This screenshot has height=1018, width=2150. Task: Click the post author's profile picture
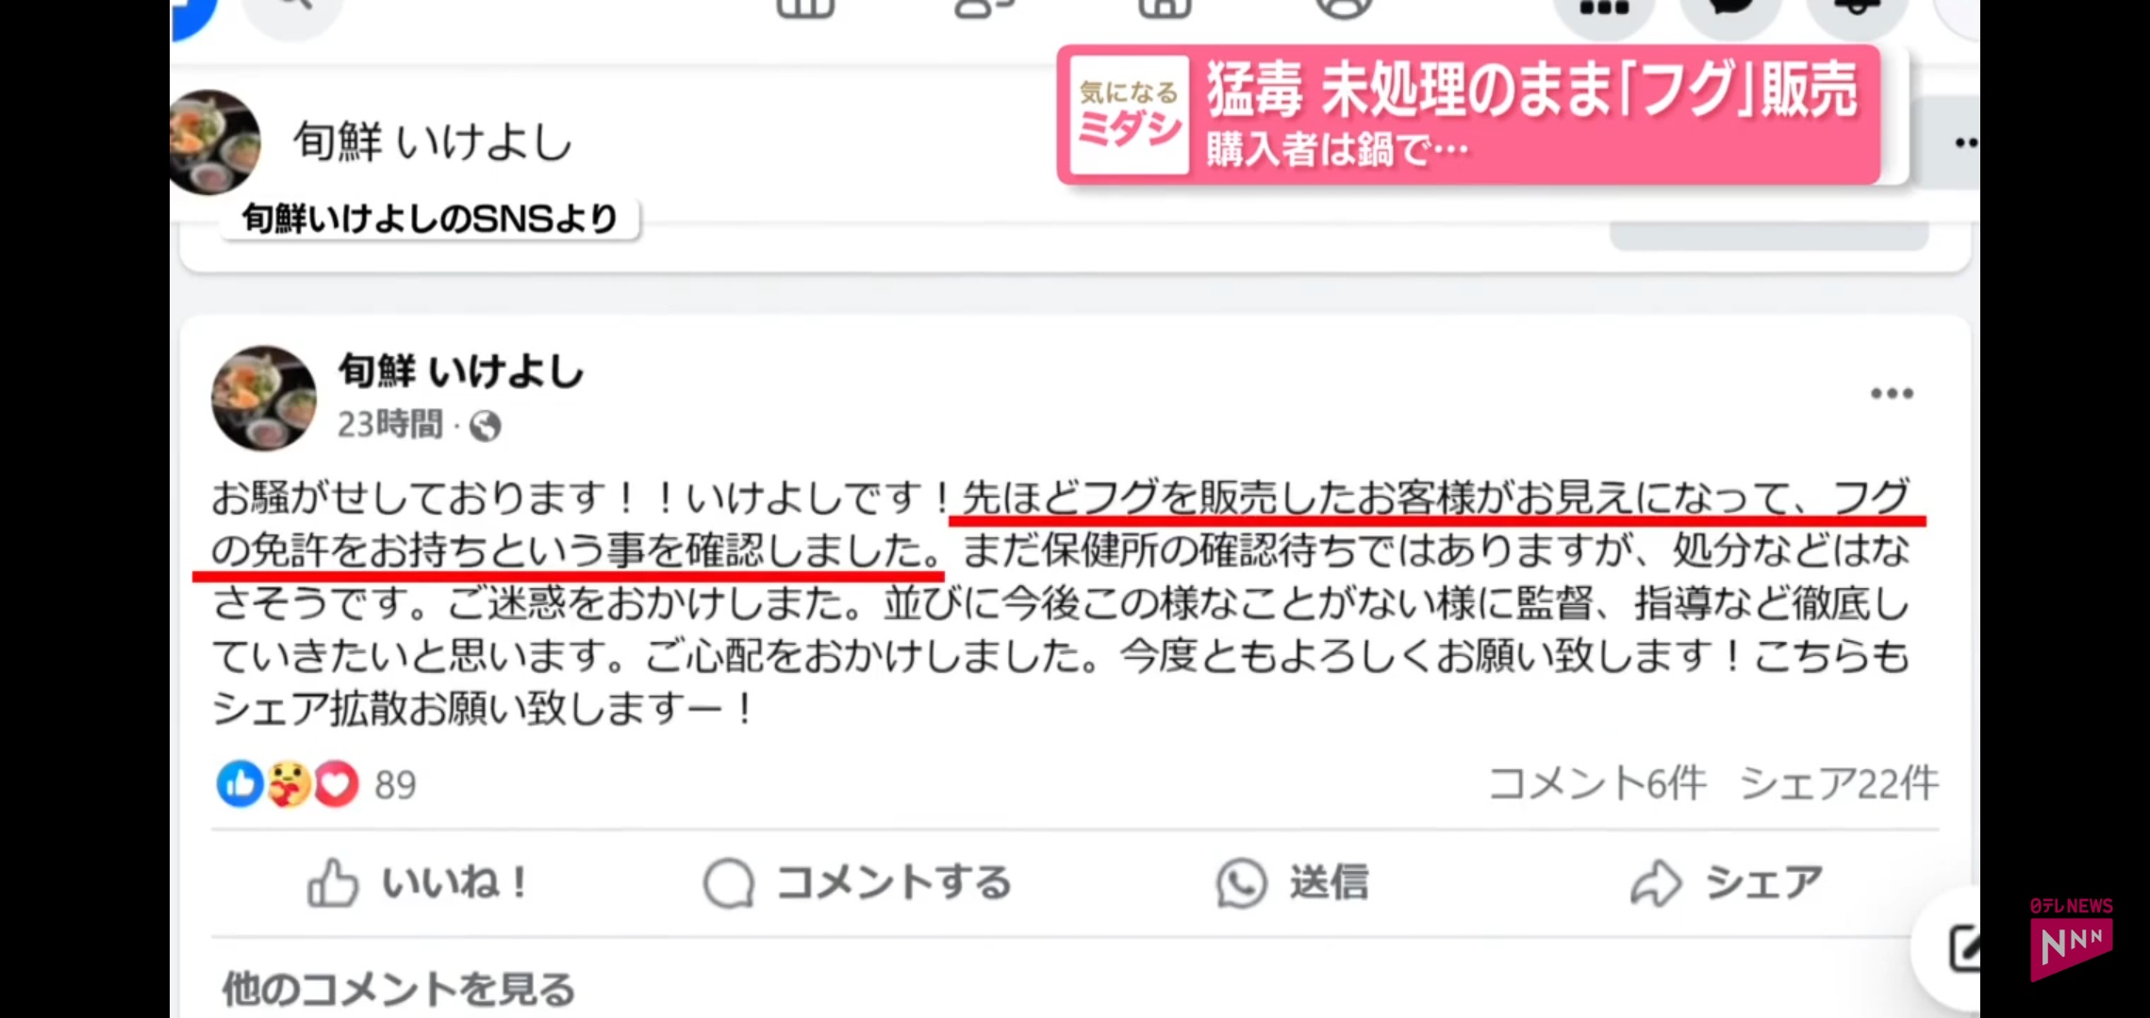click(264, 398)
